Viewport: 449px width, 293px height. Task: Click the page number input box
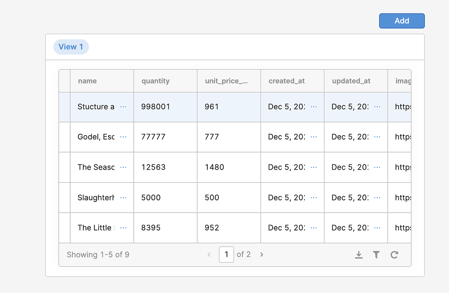226,255
